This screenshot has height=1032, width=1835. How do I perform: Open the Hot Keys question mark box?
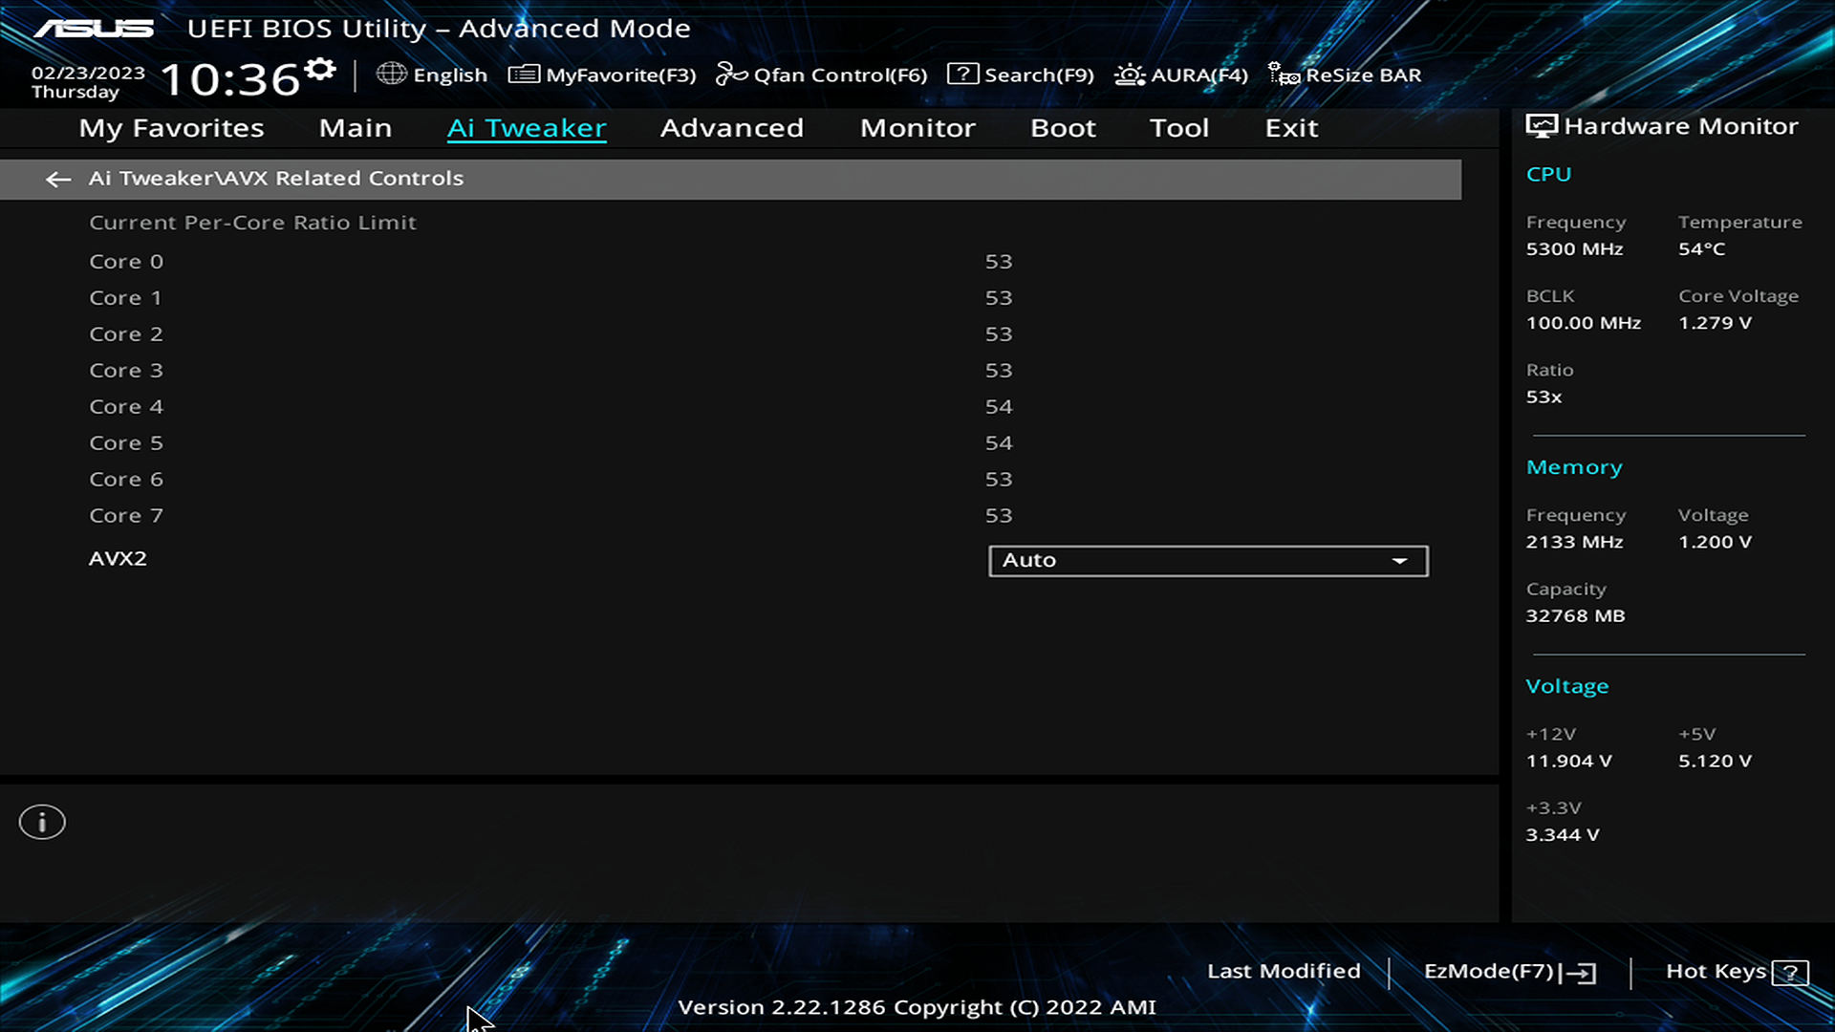pos(1789,973)
